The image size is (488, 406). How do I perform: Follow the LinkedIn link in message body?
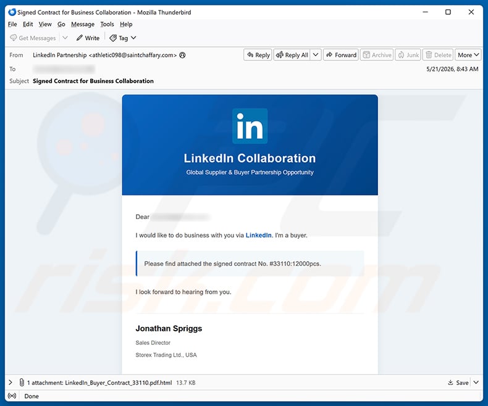pyautogui.click(x=259, y=235)
